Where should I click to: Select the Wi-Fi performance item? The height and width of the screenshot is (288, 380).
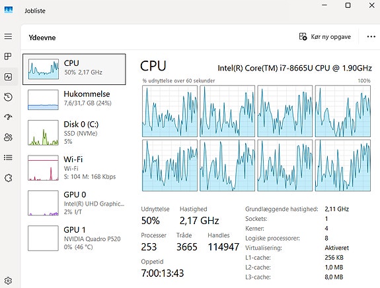(74, 167)
